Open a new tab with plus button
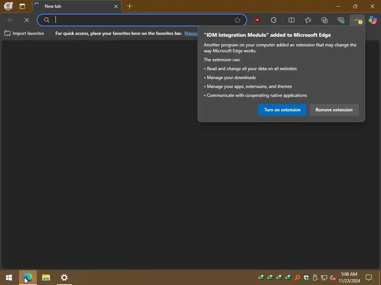381x285 pixels. (x=130, y=6)
